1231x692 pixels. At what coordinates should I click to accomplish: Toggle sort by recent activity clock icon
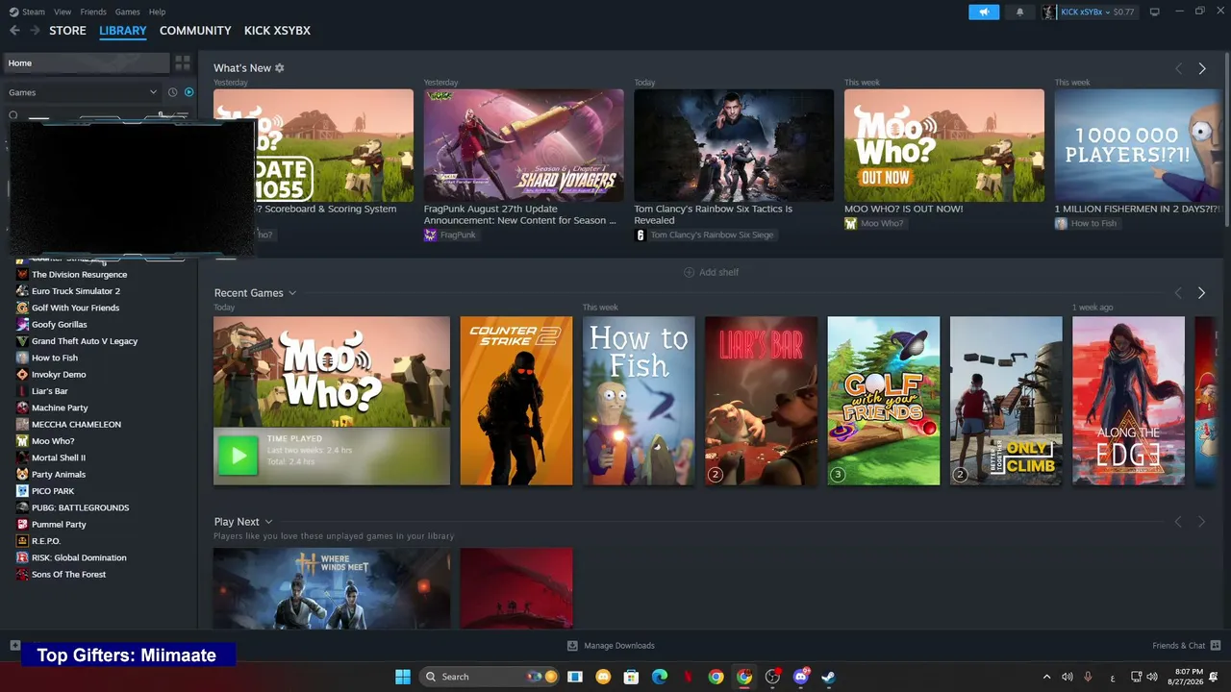(173, 92)
